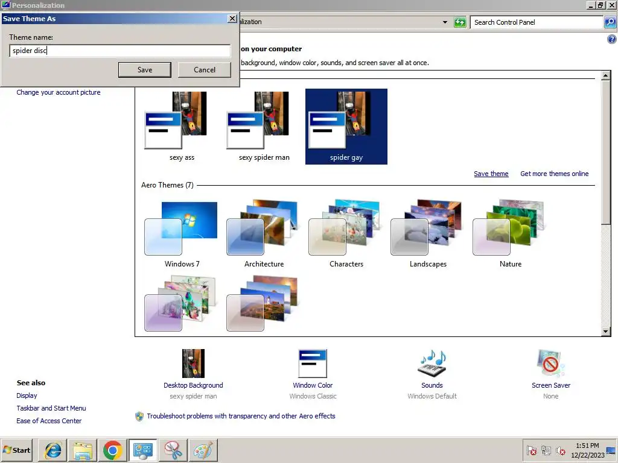Click the Personalization window title icon

[6, 5]
